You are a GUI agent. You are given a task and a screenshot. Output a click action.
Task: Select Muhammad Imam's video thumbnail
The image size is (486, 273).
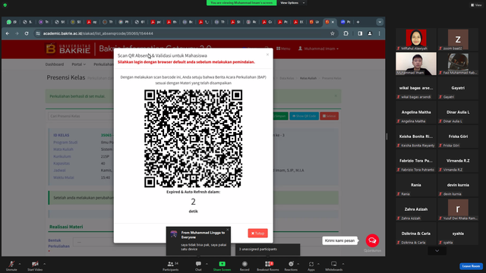coord(416,64)
